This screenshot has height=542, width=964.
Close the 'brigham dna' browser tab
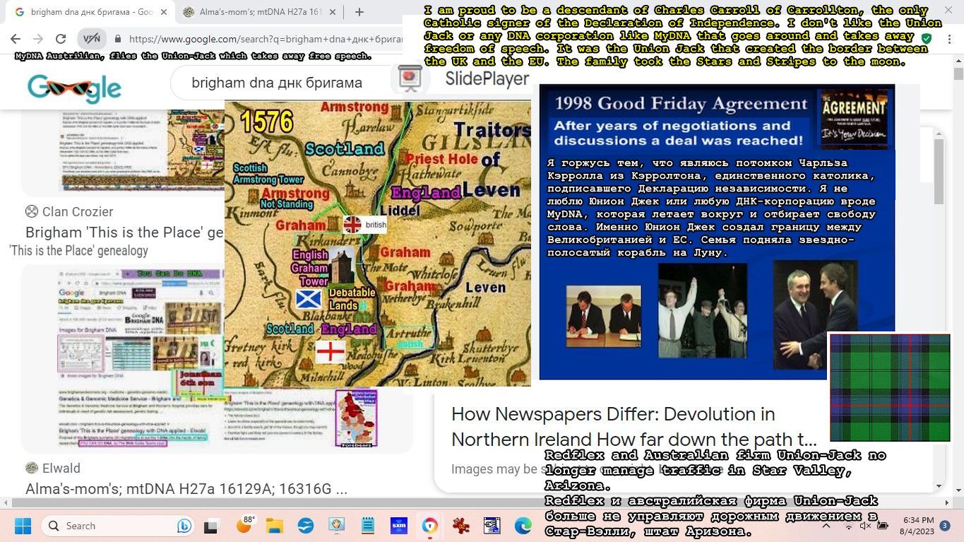[165, 12]
